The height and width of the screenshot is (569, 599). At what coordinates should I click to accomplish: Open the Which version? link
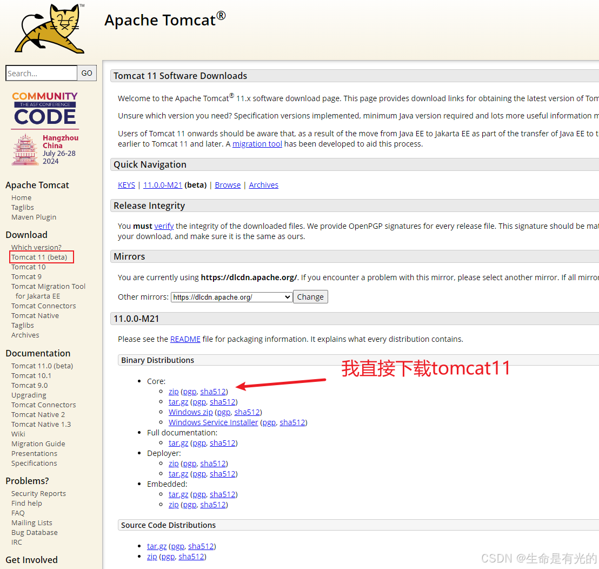click(x=36, y=247)
